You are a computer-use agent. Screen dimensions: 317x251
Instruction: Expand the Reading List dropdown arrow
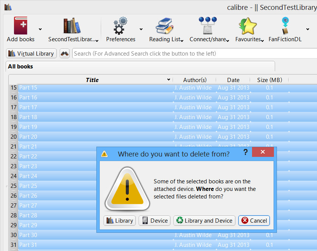tap(182, 41)
